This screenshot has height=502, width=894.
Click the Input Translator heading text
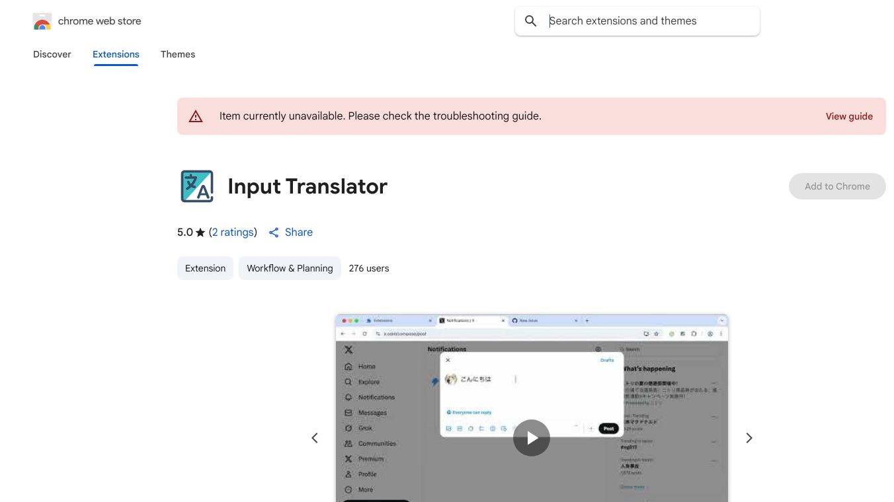307,186
